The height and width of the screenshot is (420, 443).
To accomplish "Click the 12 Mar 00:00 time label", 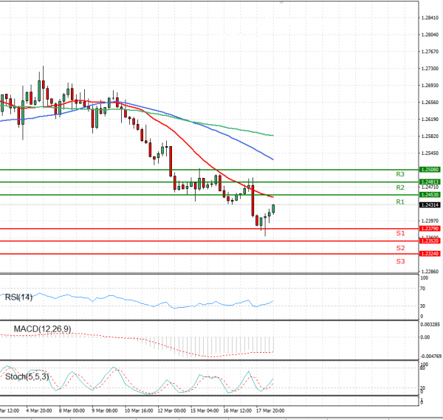I will 172,410.
